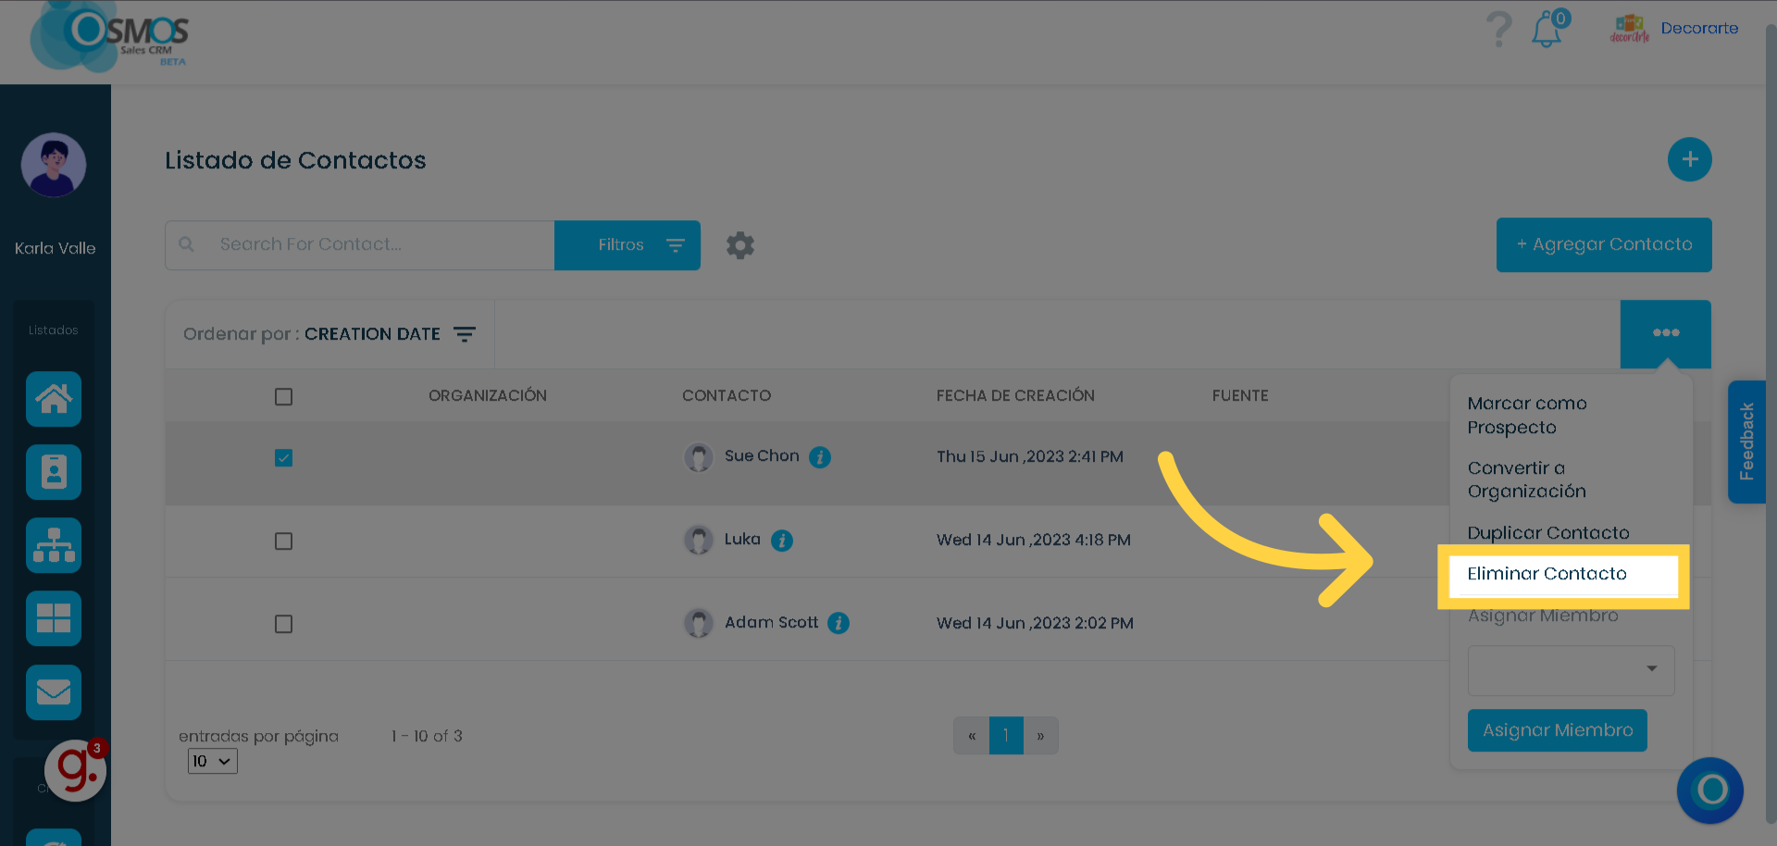Open the grid dashboard icon in the sidebar
This screenshot has width=1777, height=846.
[54, 618]
